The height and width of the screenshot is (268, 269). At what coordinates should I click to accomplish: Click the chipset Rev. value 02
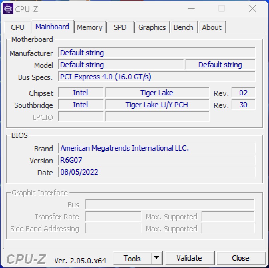coord(243,93)
